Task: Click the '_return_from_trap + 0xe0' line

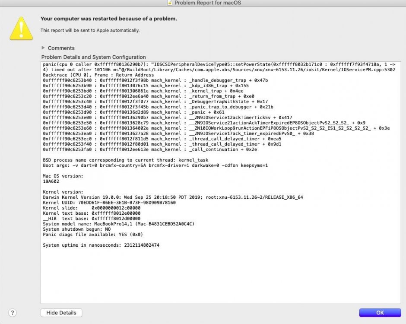Action: pos(149,96)
